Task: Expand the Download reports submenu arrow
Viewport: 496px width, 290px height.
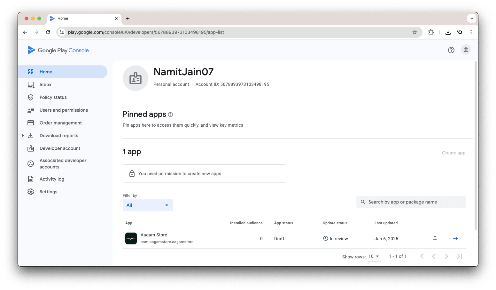Action: [23, 136]
